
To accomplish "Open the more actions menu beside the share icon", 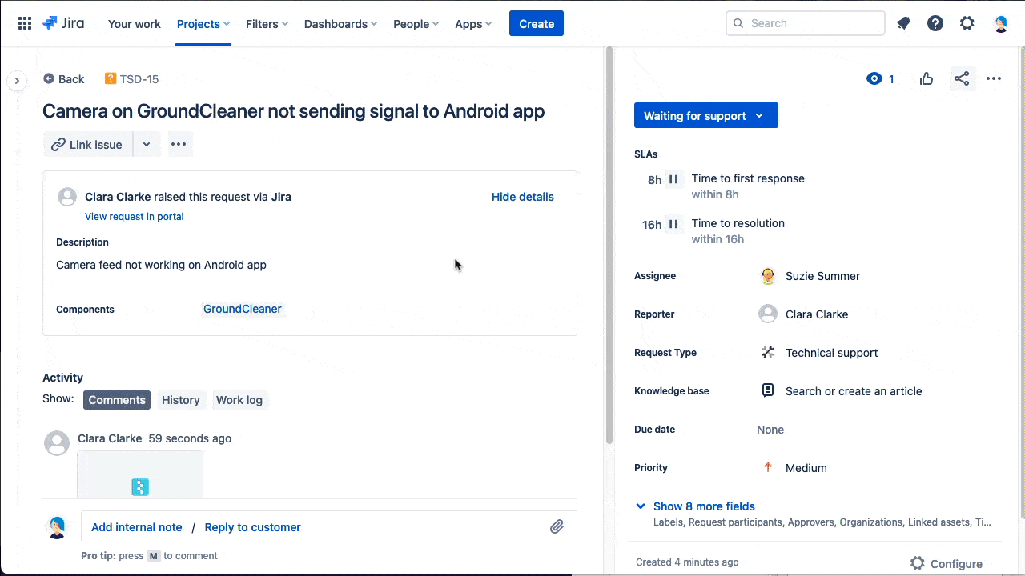I will pyautogui.click(x=994, y=78).
